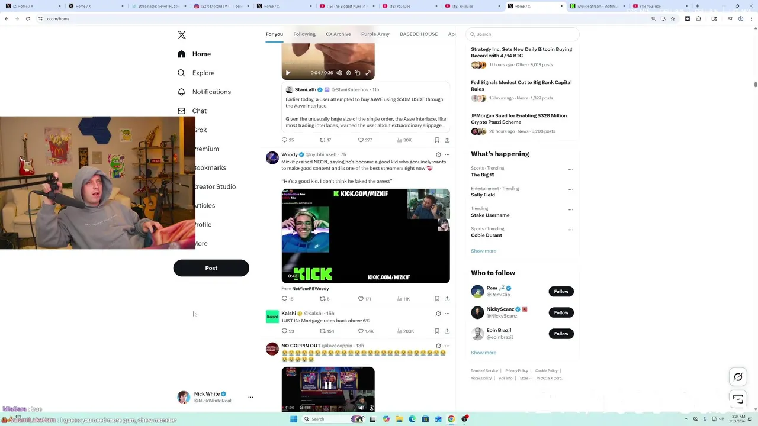Image resolution: width=758 pixels, height=426 pixels.
Task: Bookmark the post with 30K views
Action: (437, 140)
